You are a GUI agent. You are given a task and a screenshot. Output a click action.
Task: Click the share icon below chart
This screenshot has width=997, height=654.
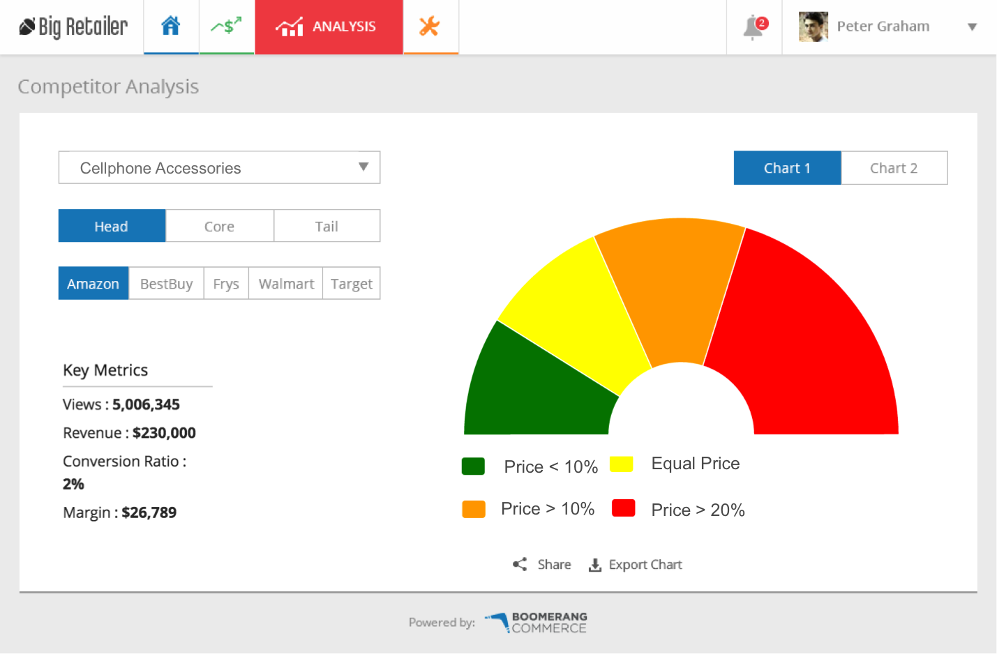(x=520, y=564)
